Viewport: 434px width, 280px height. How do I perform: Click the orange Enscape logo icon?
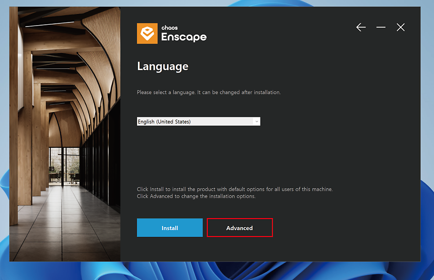[147, 34]
